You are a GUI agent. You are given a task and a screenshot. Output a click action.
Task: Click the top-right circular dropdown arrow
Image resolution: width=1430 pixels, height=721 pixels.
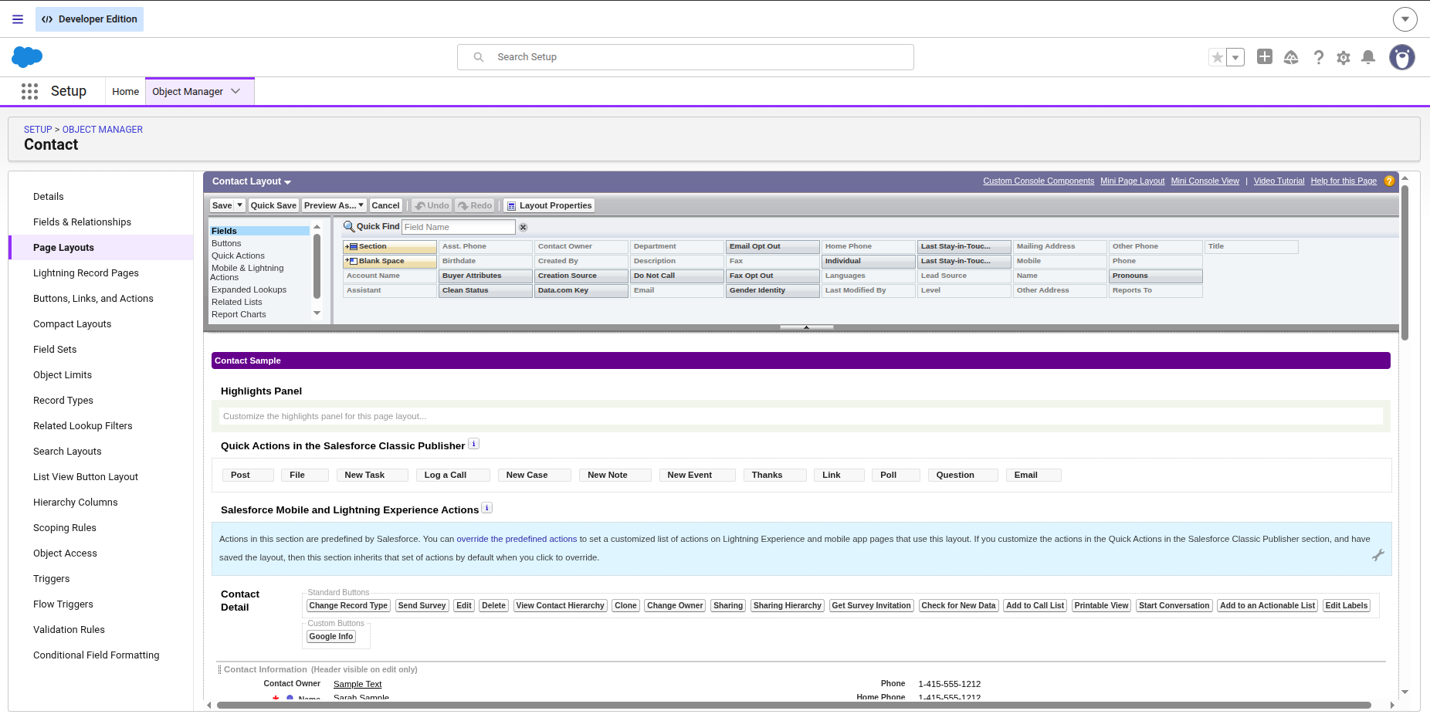[1405, 19]
